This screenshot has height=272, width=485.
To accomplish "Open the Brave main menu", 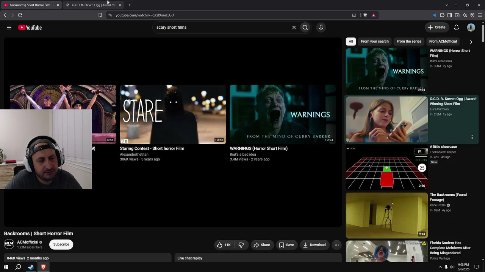I will click(x=480, y=15).
